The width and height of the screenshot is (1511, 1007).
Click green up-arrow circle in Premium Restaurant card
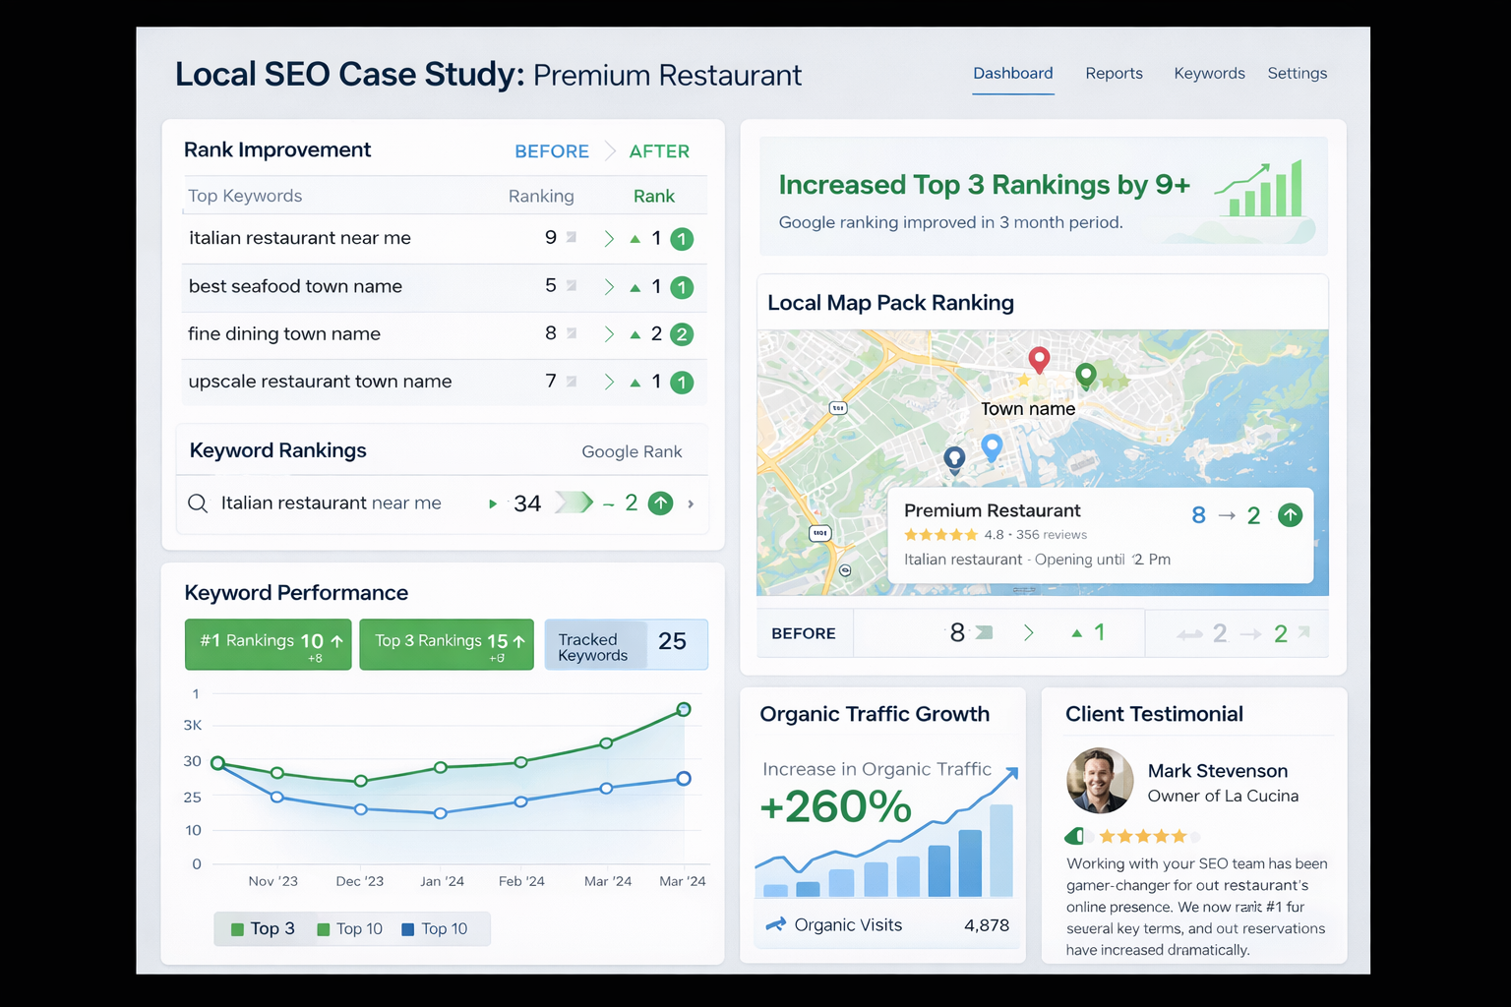[x=1290, y=515]
